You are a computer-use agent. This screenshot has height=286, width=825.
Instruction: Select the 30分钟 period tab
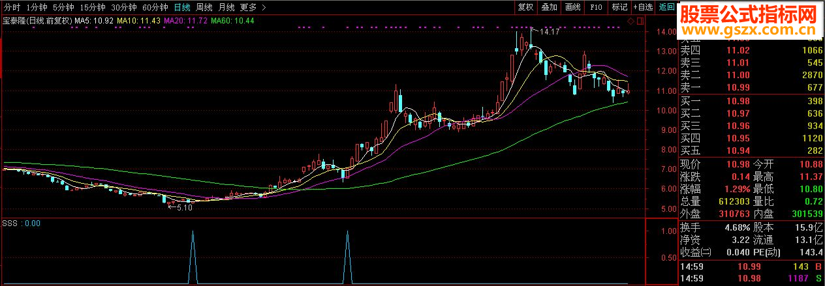[123, 7]
